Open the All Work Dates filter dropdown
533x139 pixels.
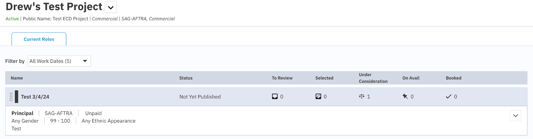pos(59,61)
